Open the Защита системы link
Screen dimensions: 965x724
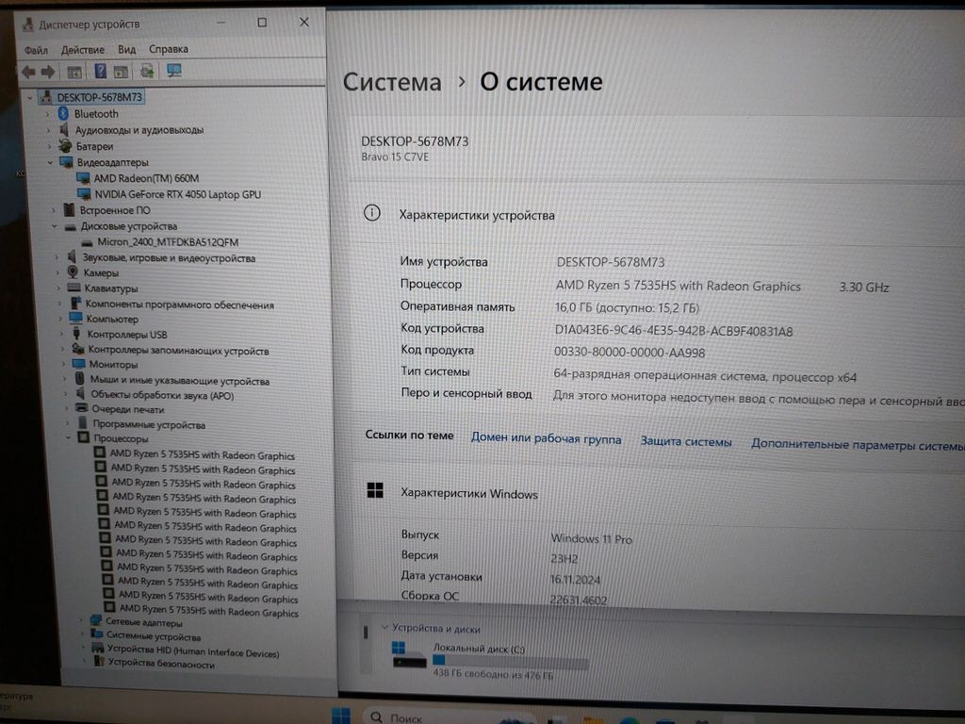point(685,441)
